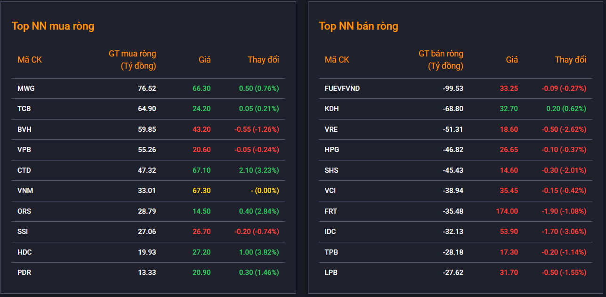Click Thay đổi header in net sell table
The height and width of the screenshot is (297, 606).
(570, 60)
